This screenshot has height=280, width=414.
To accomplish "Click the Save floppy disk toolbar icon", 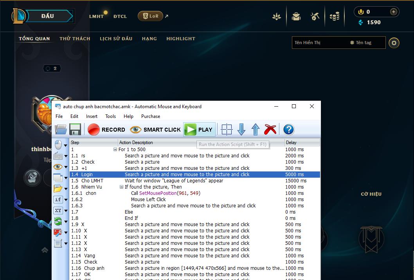I will tap(75, 130).
